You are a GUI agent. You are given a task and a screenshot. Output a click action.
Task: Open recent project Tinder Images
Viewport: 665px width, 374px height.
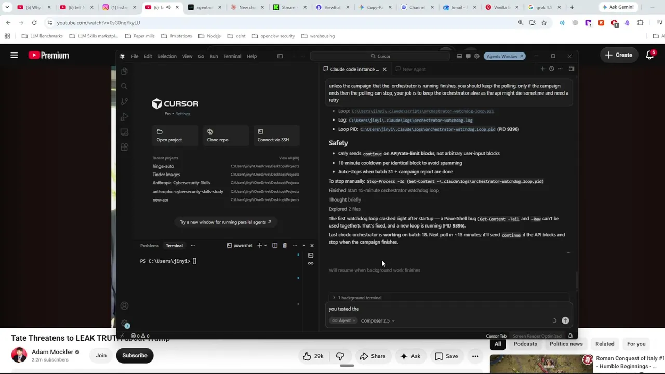coord(225,175)
